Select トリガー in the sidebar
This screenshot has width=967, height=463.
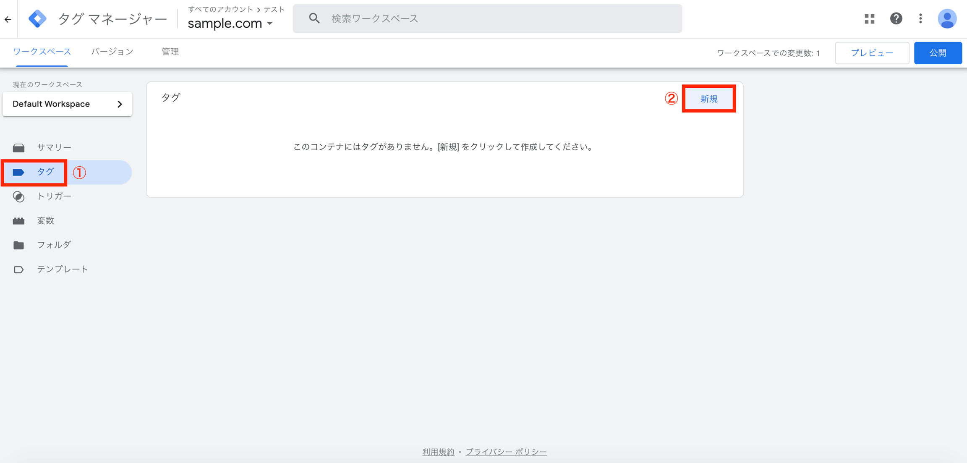[x=54, y=196]
